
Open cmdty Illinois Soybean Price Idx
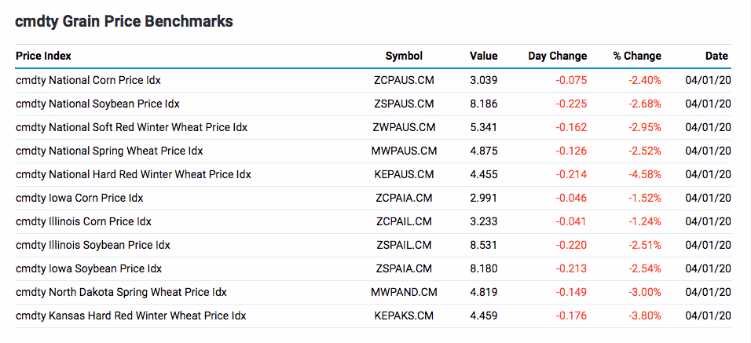pyautogui.click(x=93, y=245)
